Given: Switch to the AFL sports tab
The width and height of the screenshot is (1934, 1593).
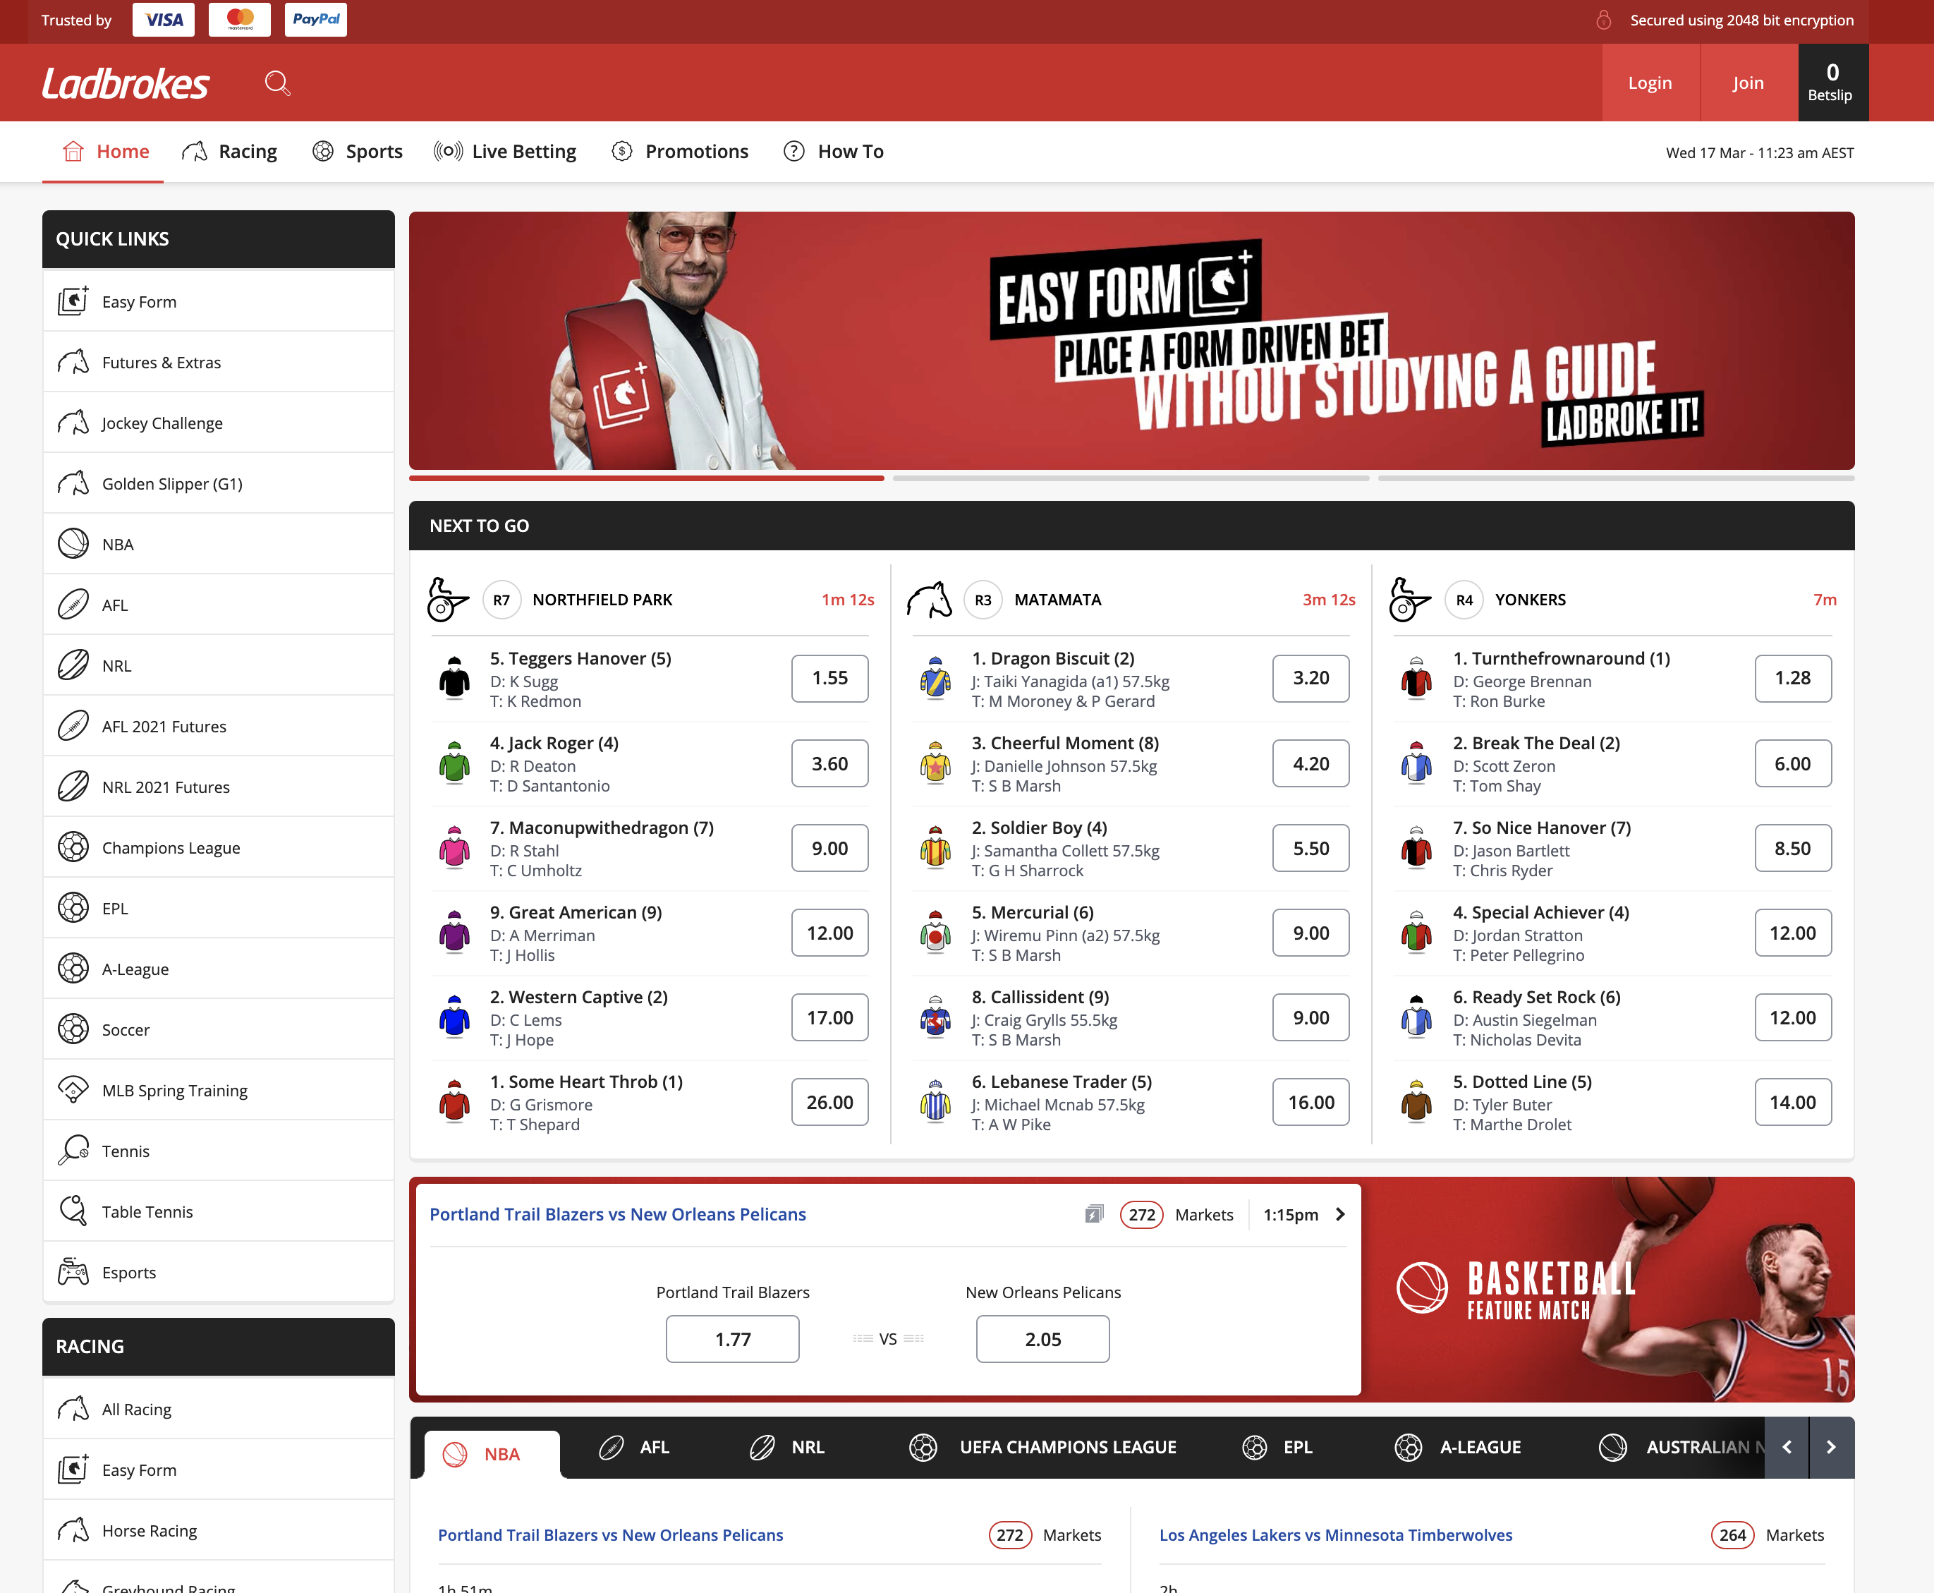Looking at the screenshot, I should tap(635, 1447).
